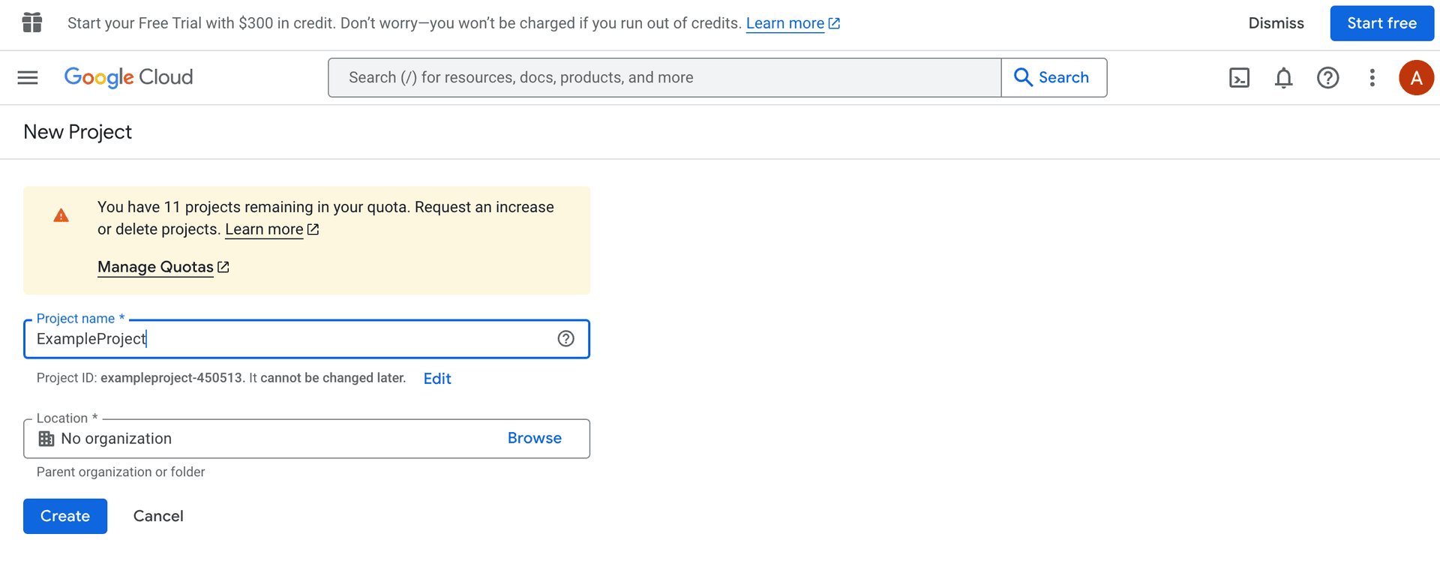Click the magnifier icon in Search button

click(1023, 76)
